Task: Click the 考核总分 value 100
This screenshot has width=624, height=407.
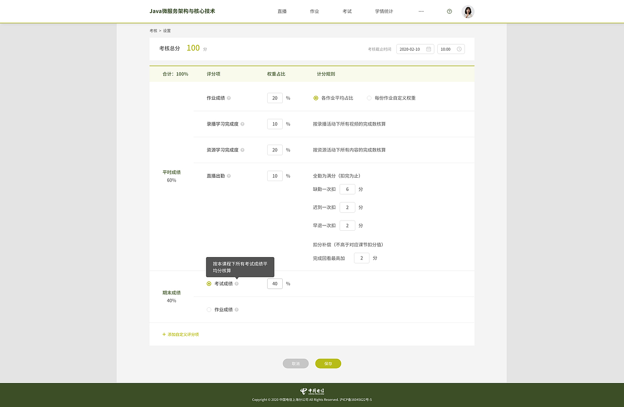Action: [193, 48]
